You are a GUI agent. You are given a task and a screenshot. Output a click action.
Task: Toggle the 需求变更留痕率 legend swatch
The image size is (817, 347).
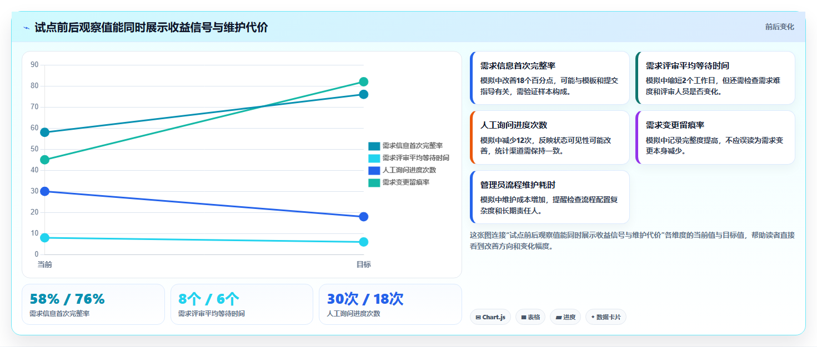pos(374,182)
